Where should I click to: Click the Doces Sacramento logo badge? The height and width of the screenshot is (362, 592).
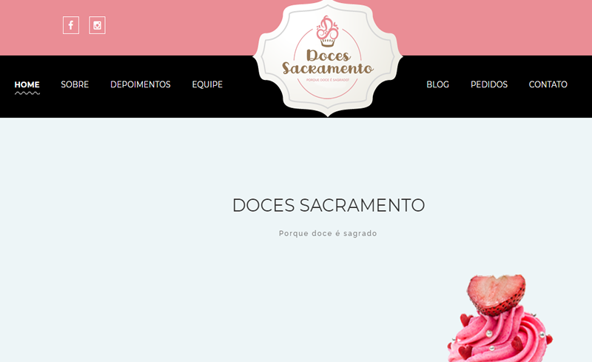pyautogui.click(x=328, y=58)
